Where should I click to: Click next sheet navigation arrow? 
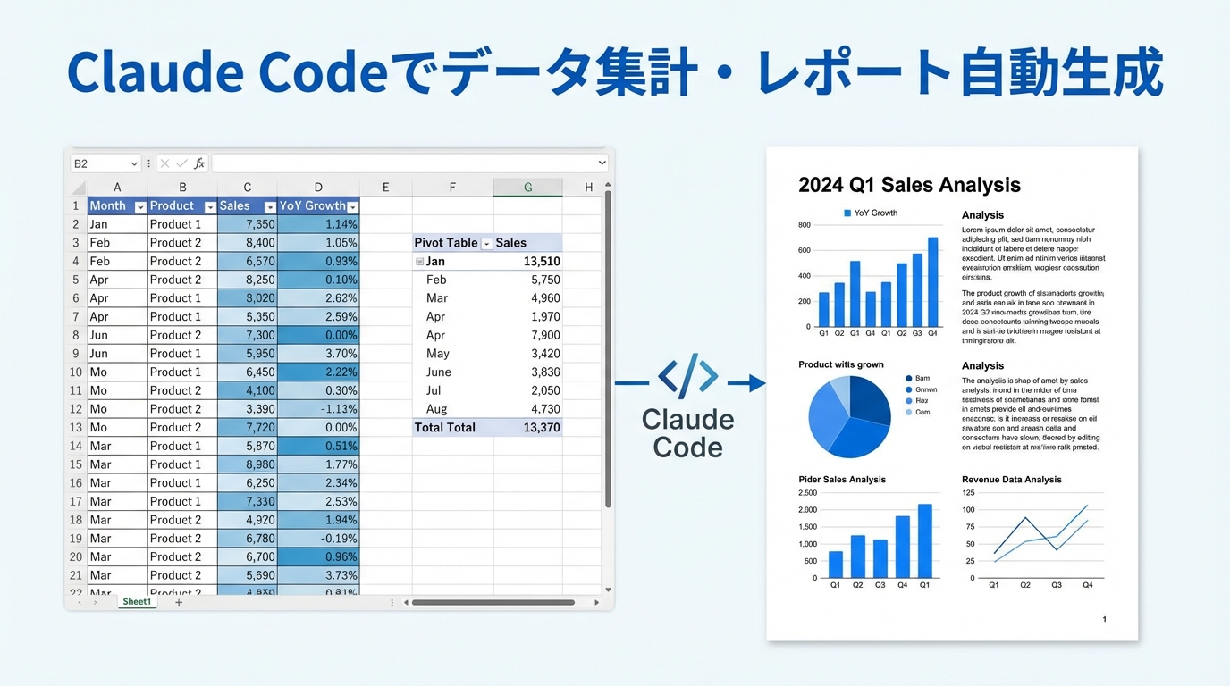(95, 602)
